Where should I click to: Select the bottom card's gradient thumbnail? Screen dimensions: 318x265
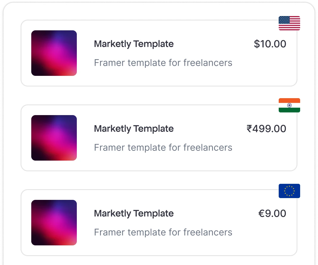(54, 222)
